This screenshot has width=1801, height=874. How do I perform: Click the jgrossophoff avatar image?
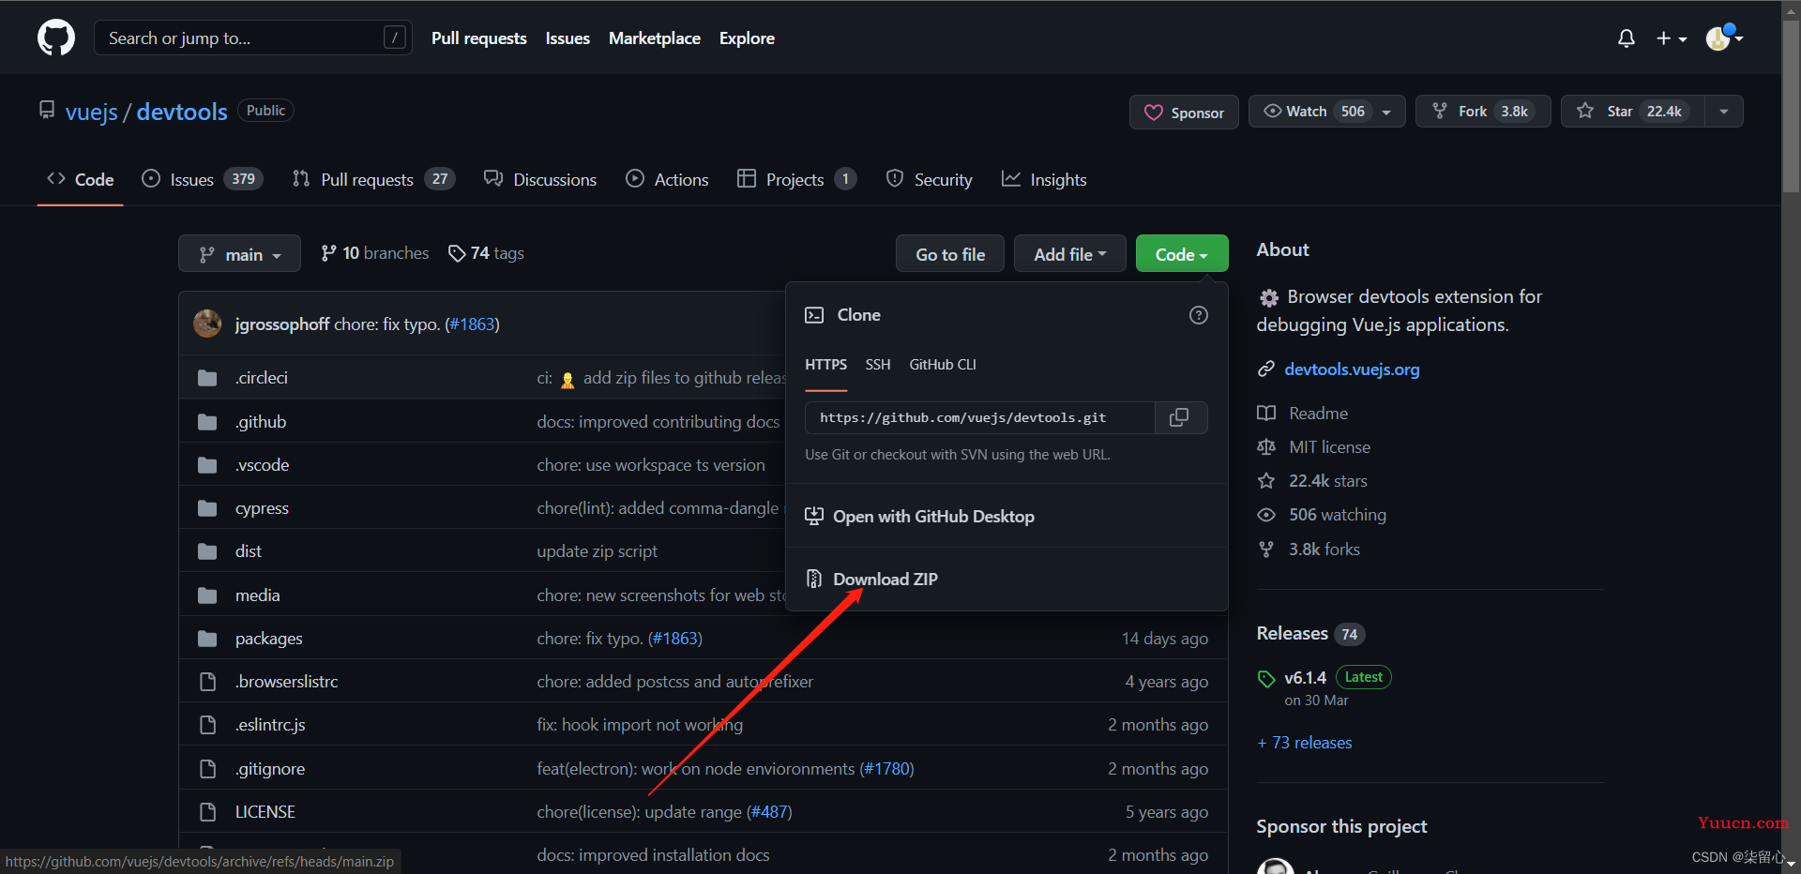207,324
